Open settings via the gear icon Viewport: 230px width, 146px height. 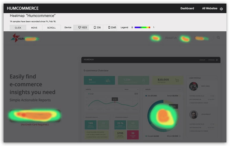(221, 9)
